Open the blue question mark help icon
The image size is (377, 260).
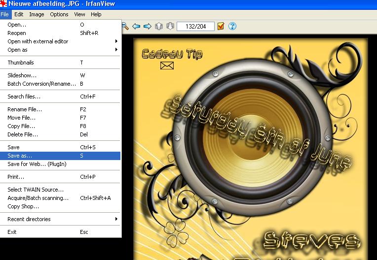[232, 26]
